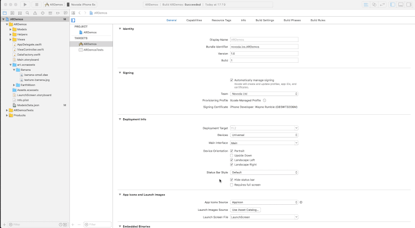Image resolution: width=415 pixels, height=228 pixels.
Task: Open ViewController.swift in navigator
Action: coord(30,50)
